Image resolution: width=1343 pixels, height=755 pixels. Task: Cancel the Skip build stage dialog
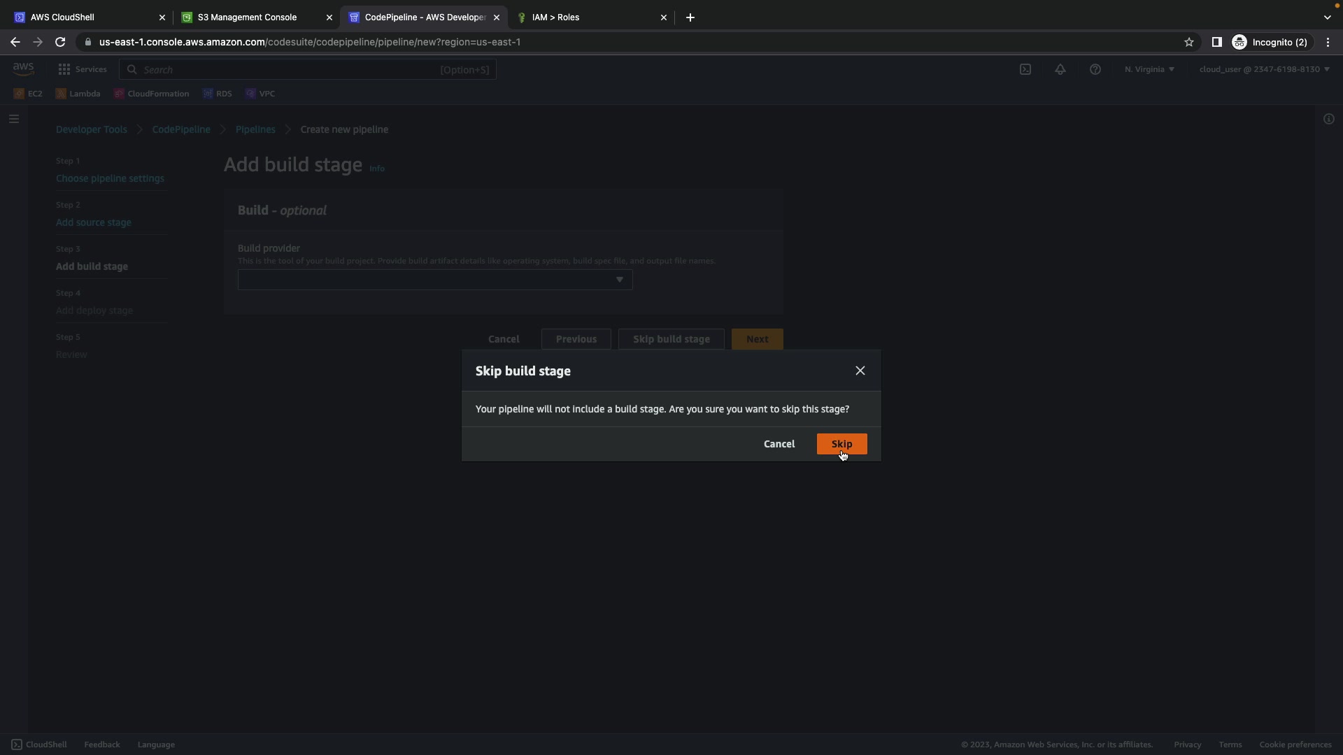tap(779, 444)
